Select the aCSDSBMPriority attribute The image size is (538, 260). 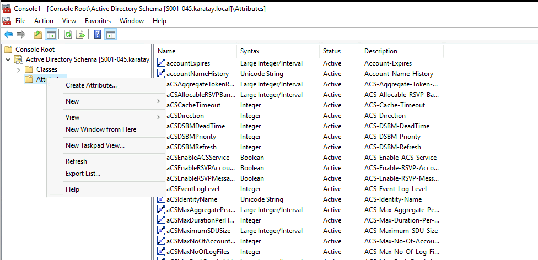point(191,137)
